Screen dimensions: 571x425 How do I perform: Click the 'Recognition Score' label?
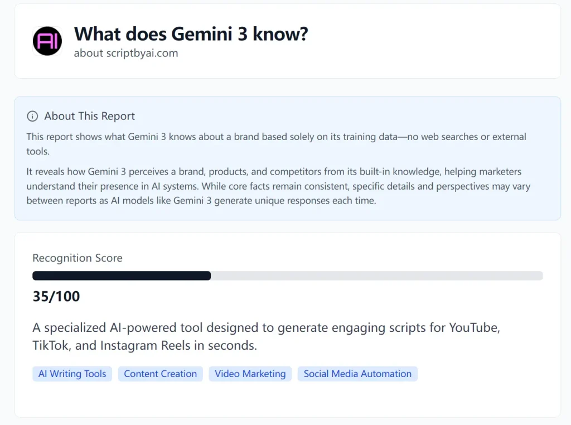coord(77,258)
